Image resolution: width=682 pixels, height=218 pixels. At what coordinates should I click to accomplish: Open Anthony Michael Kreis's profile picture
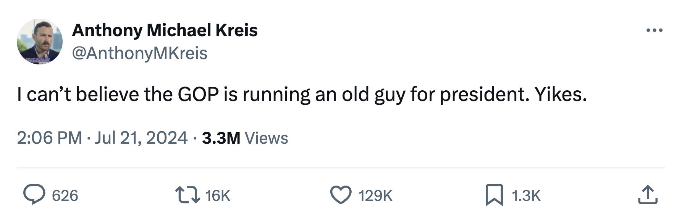click(40, 42)
